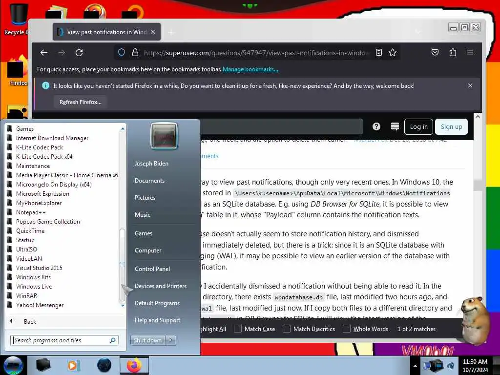Screen dimensions: 500x375
Task: Switch to Firefox on the taskbar
Action: click(x=134, y=365)
